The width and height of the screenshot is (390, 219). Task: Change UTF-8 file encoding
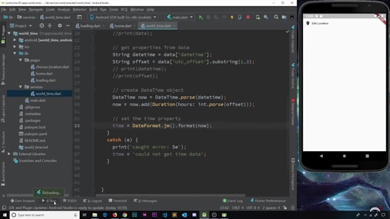coord(253,208)
